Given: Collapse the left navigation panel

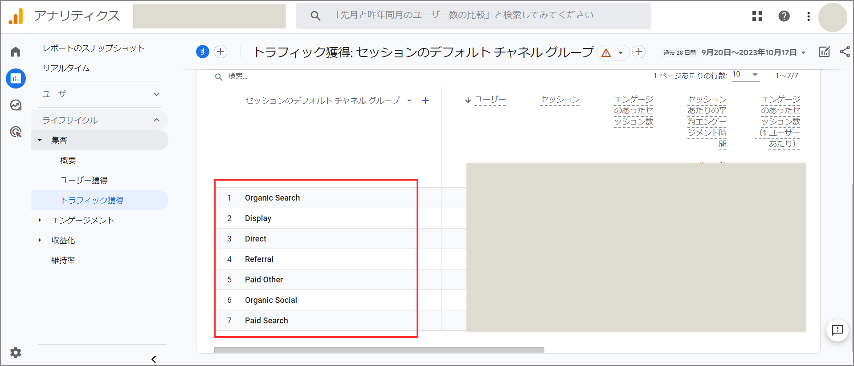Looking at the screenshot, I should tap(154, 359).
